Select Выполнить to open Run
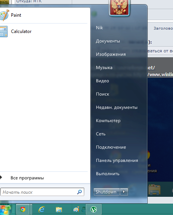The height and width of the screenshot is (215, 173). tap(108, 174)
